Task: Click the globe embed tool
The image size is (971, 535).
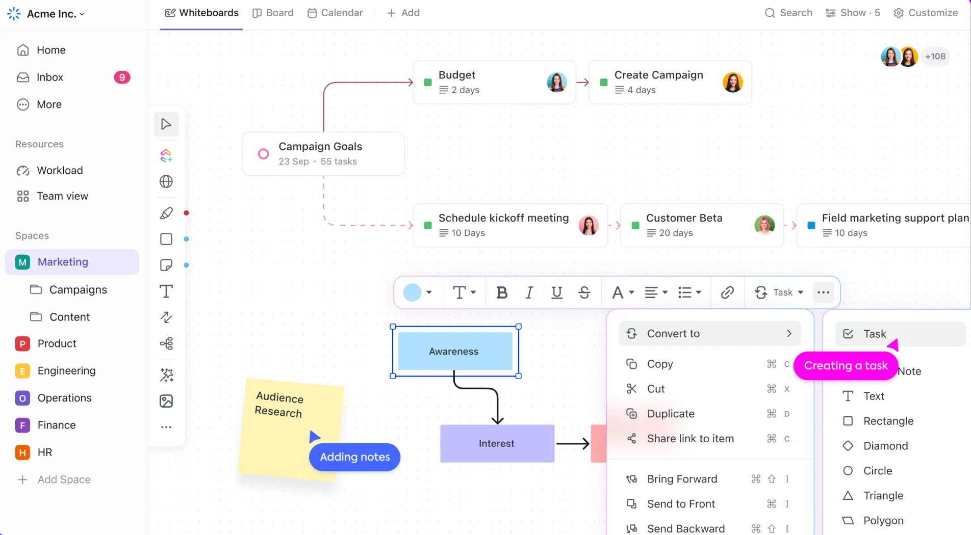Action: coord(166,181)
